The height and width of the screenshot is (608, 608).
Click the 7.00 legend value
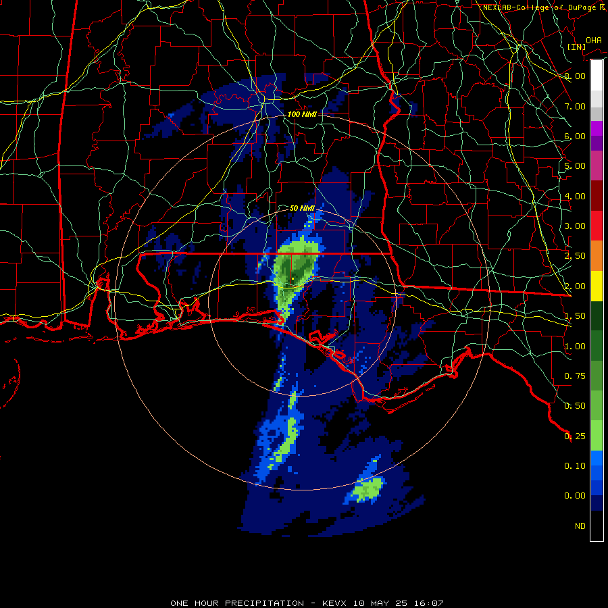coord(575,106)
